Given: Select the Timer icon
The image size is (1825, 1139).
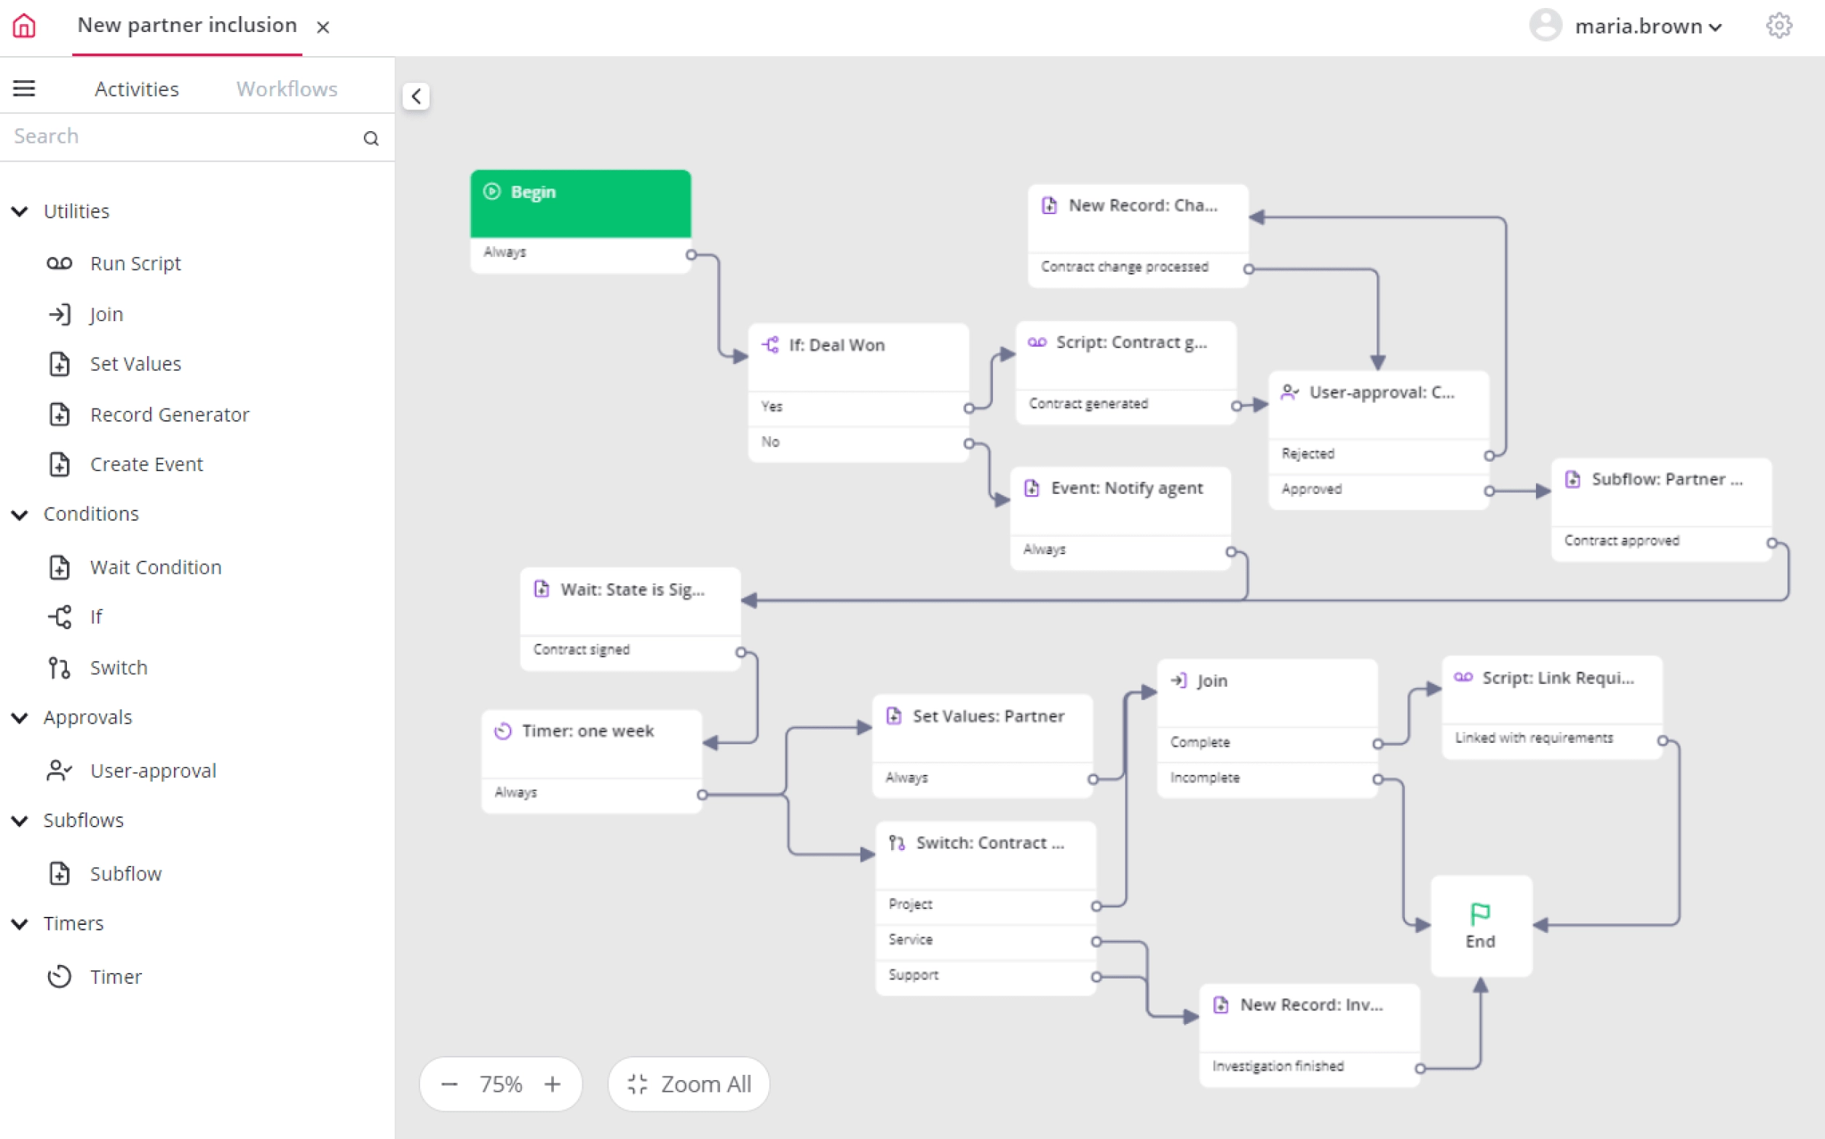Looking at the screenshot, I should point(60,977).
